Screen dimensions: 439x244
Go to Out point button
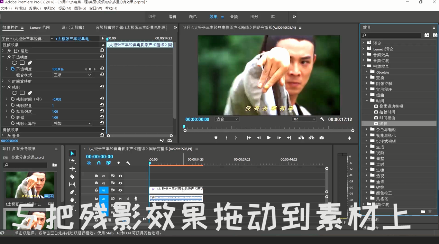(x=289, y=138)
